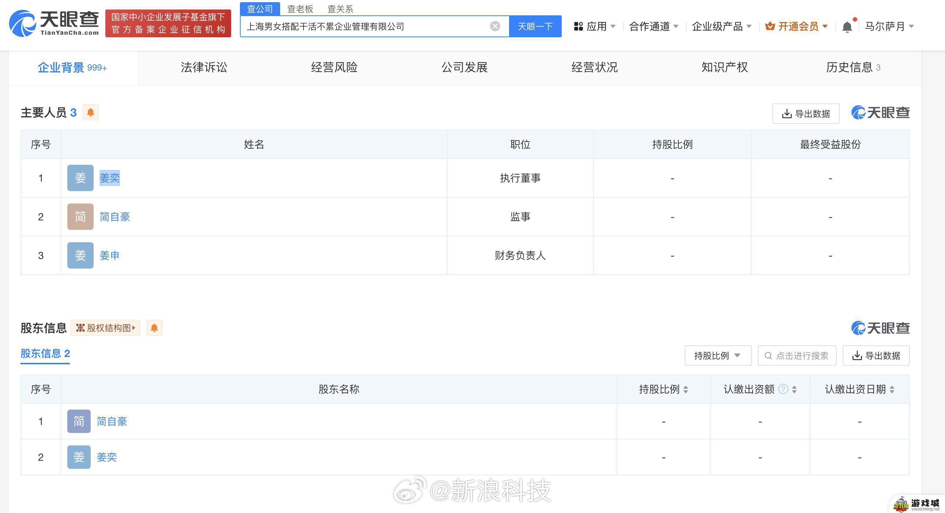Click alert bell next to 股权结构图 button
The image size is (945, 513).
154,328
